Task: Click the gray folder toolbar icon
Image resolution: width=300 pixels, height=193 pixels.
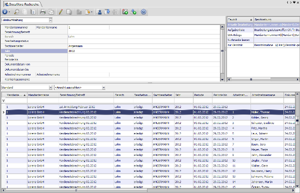Action: click(x=79, y=12)
